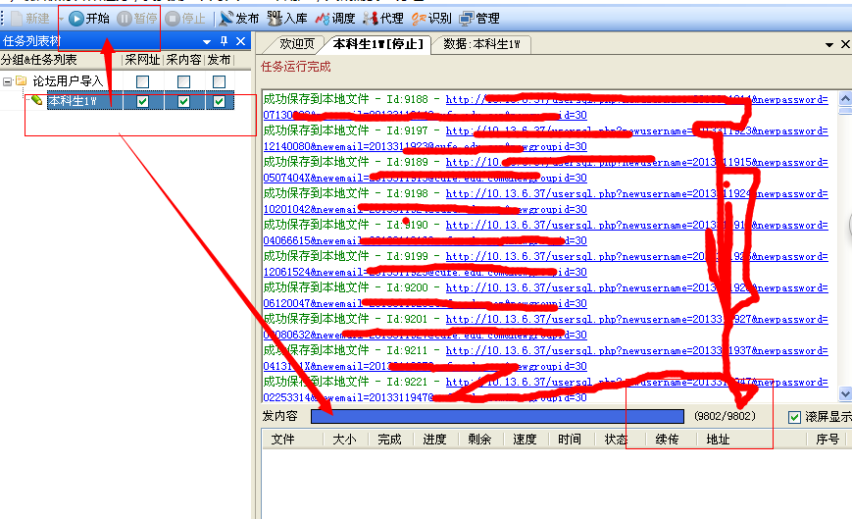Toggle 发布 checkbox for 论坛用户导入
The width and height of the screenshot is (852, 519).
tap(219, 82)
